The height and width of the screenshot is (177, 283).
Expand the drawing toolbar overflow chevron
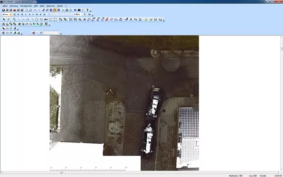[x=164, y=21]
